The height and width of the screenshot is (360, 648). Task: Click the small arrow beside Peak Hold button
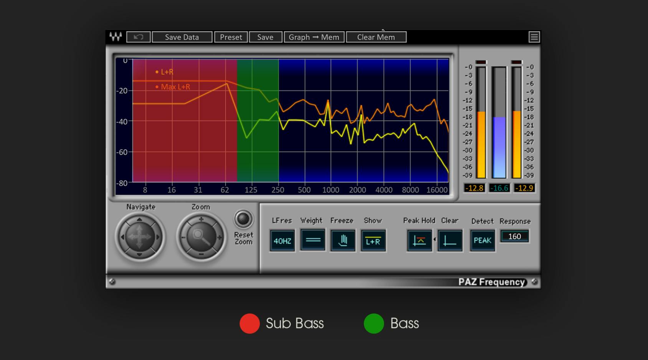[435, 239]
